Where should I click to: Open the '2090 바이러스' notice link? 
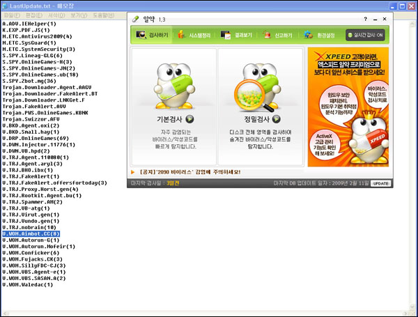point(190,172)
